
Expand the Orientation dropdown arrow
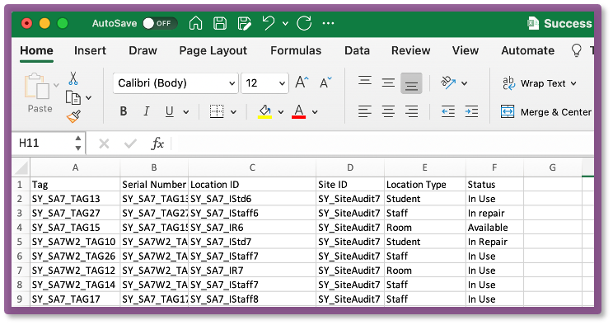coord(465,83)
